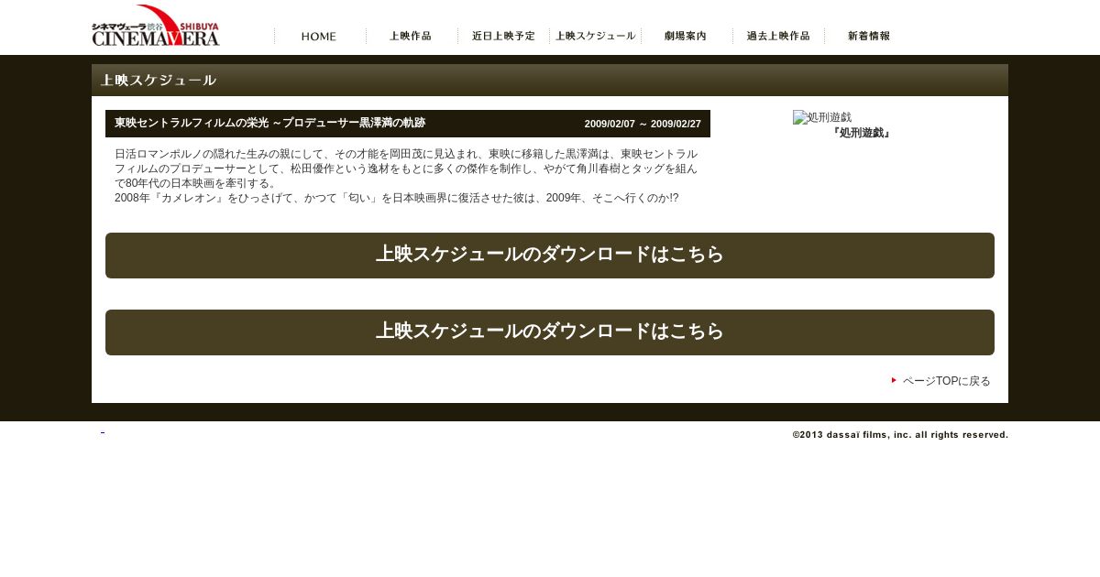Click the program description paragraph about 黒澤満
The width and height of the screenshot is (1100, 577).
pos(407,176)
